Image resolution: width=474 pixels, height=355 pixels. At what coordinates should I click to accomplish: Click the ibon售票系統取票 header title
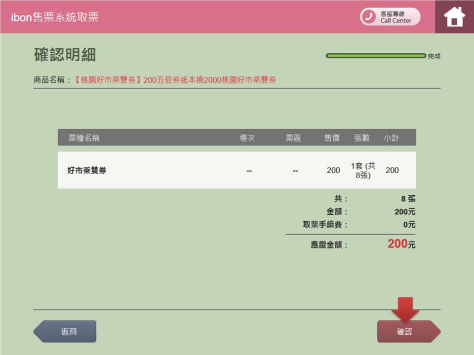(x=55, y=17)
